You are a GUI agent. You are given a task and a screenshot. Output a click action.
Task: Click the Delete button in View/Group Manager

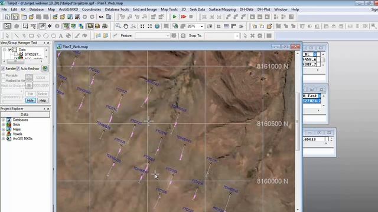tap(43, 94)
